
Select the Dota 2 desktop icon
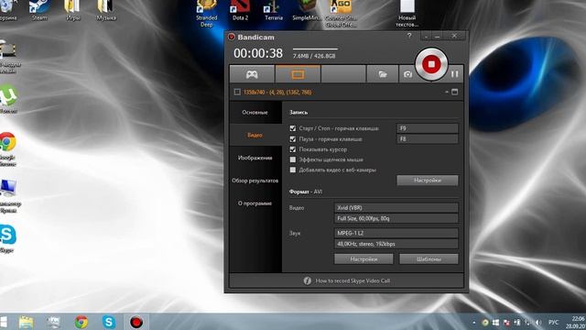click(x=240, y=10)
